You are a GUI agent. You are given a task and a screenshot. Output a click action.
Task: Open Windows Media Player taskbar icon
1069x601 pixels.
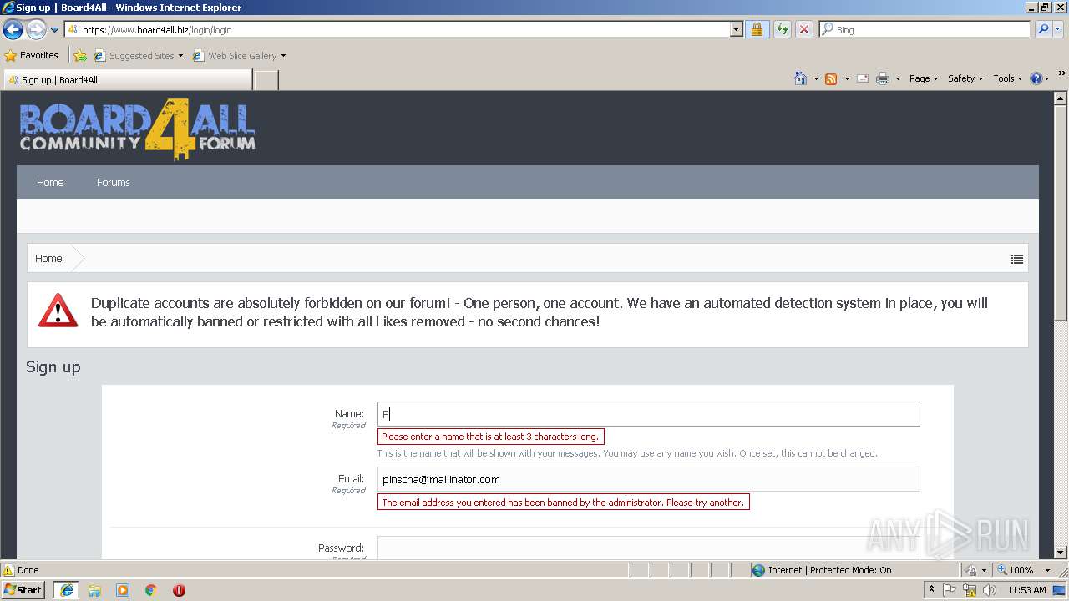click(x=123, y=590)
